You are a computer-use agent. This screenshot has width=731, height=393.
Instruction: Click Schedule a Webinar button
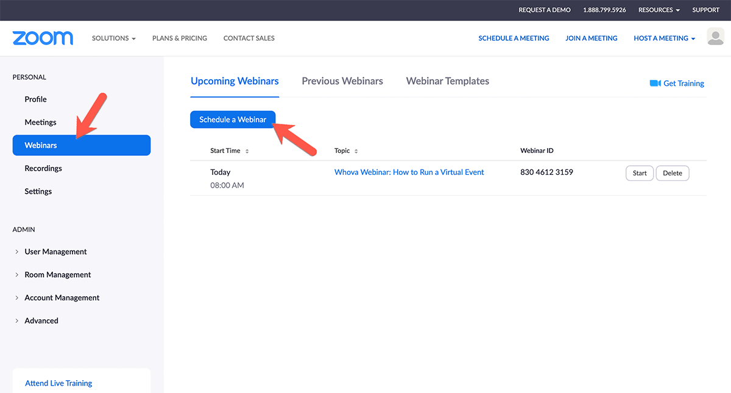tap(233, 119)
